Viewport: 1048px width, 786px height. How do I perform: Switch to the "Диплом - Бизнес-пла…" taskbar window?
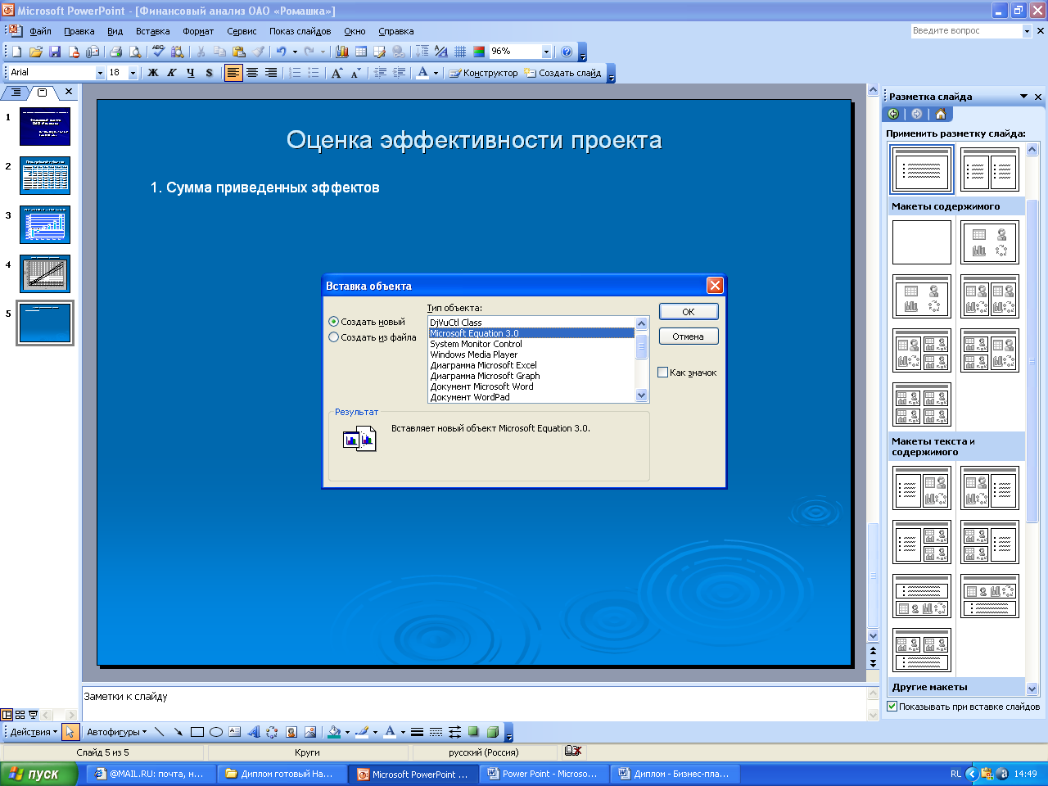(674, 774)
